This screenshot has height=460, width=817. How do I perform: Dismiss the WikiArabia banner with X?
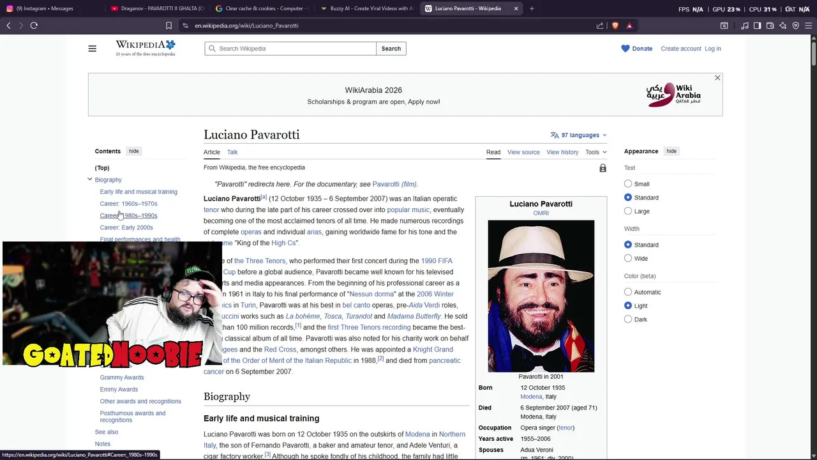click(717, 78)
